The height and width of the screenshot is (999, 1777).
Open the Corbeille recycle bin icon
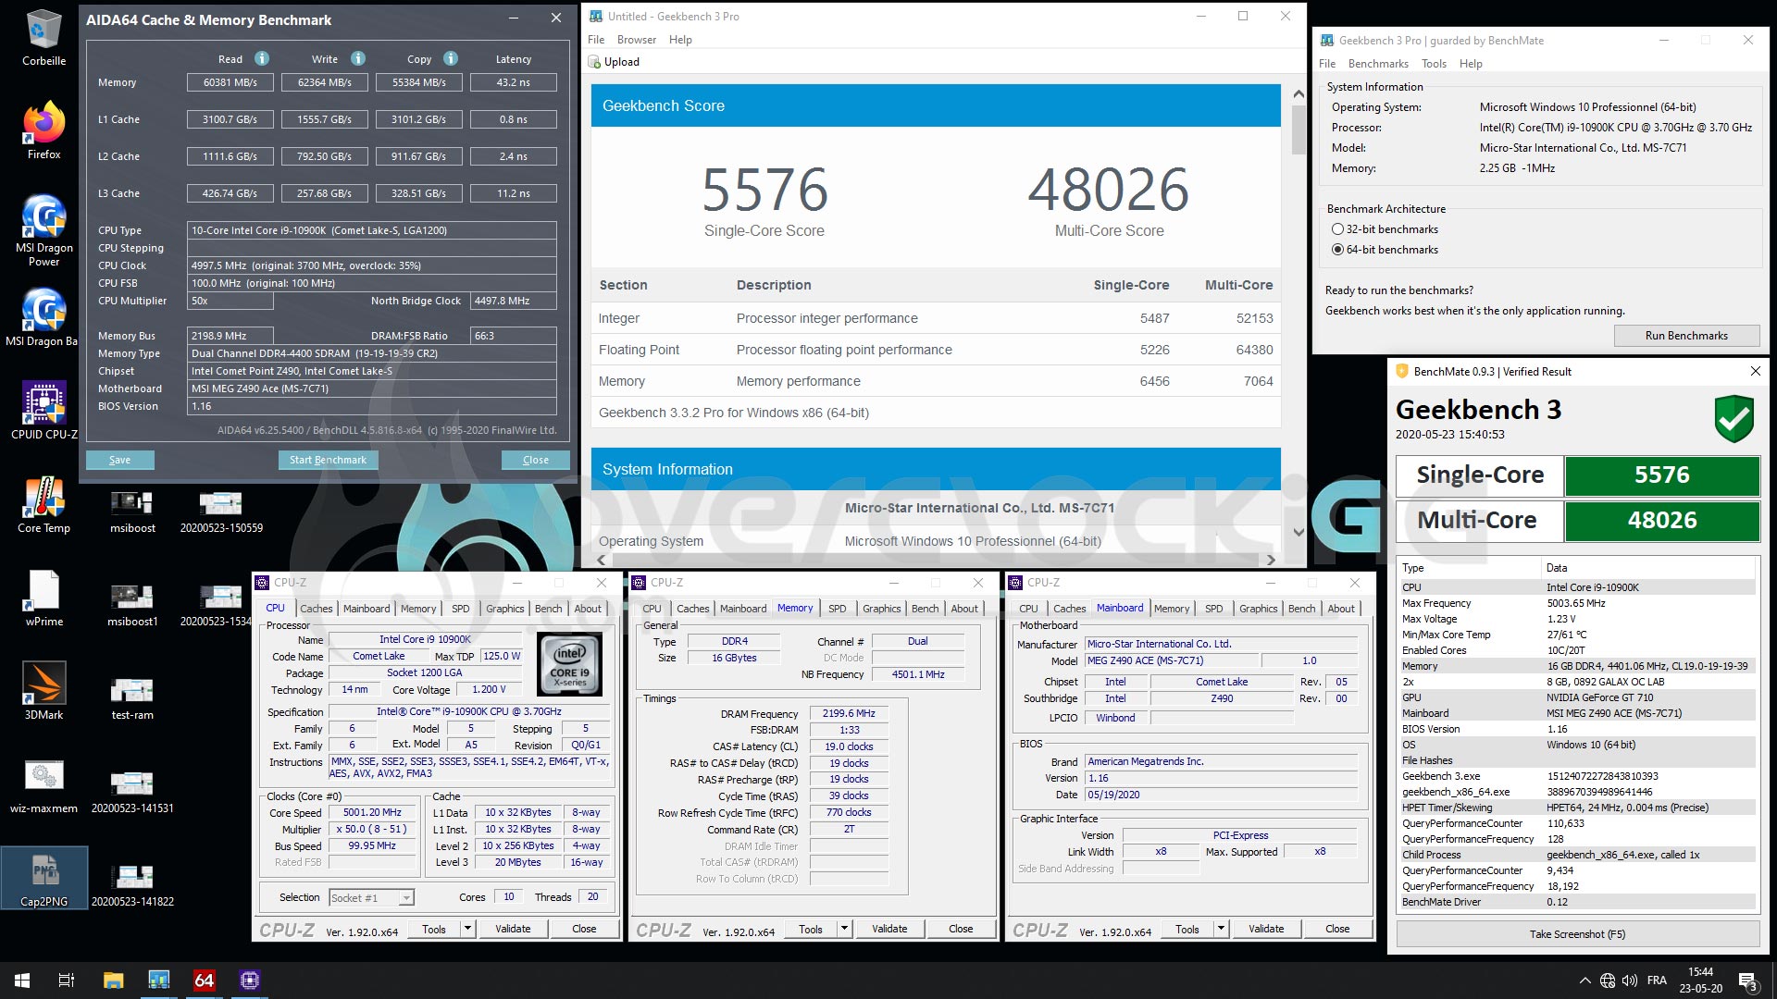[x=43, y=37]
